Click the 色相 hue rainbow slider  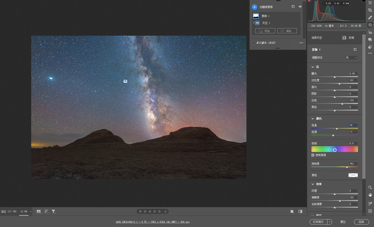coord(335,150)
